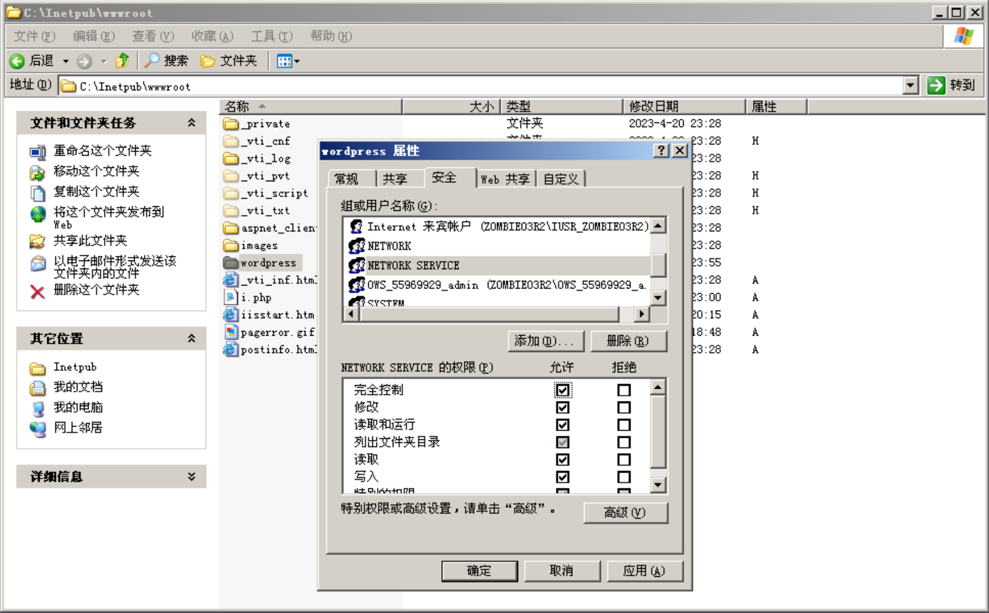
Task: Click publish folder to Web icon
Action: pos(37,214)
